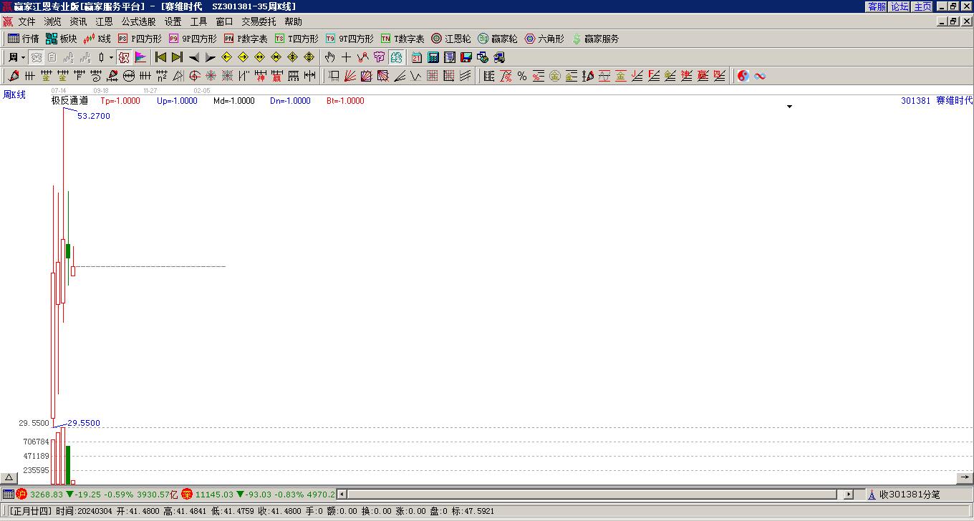The width and height of the screenshot is (974, 521).
Task: Select the hand pan tool
Action: pos(329,57)
